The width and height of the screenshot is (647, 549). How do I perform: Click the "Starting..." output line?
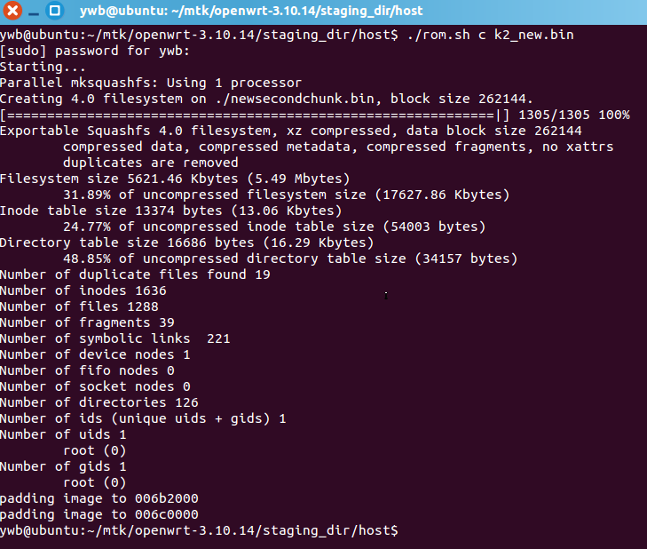[43, 67]
